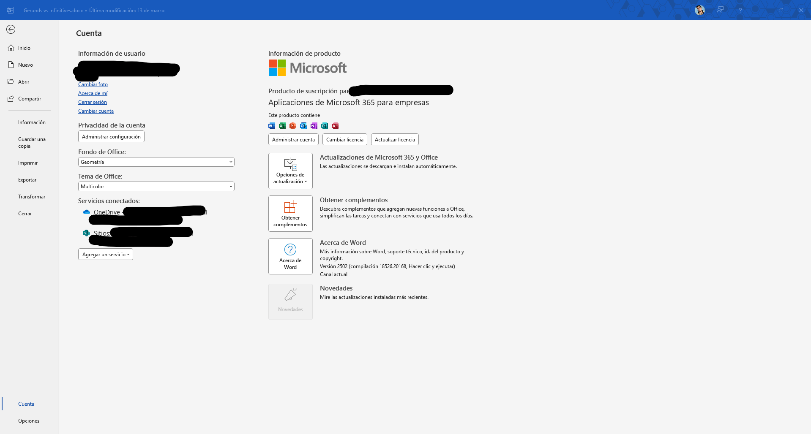
Task: Open the Fondo de Office dropdown
Action: coord(156,162)
